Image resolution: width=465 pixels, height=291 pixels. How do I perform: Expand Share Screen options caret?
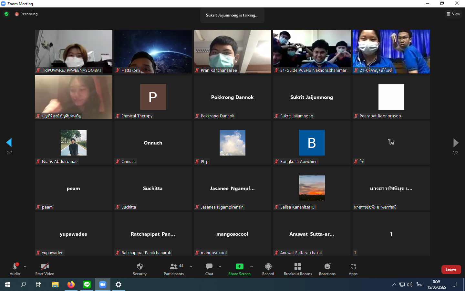[x=252, y=266]
